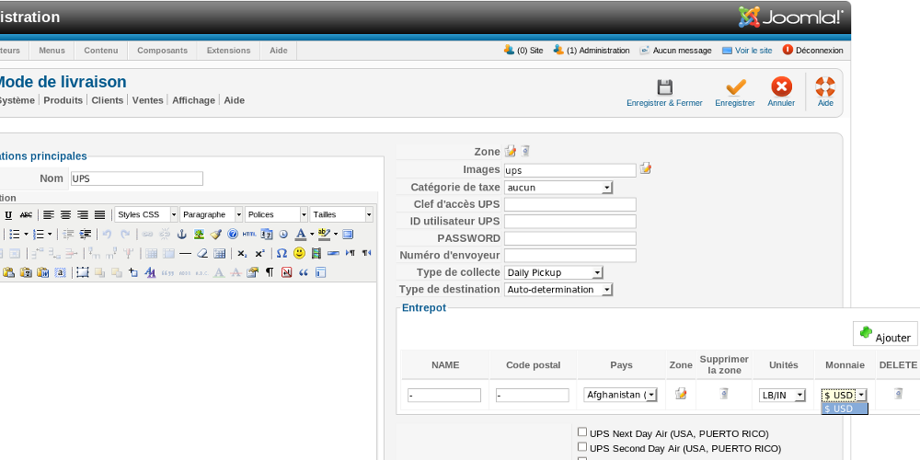Open Type de destination dropdown
This screenshot has height=460, width=920.
coord(558,290)
